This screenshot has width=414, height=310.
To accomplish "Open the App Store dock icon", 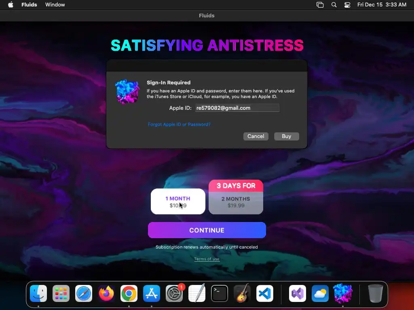I will [152, 293].
